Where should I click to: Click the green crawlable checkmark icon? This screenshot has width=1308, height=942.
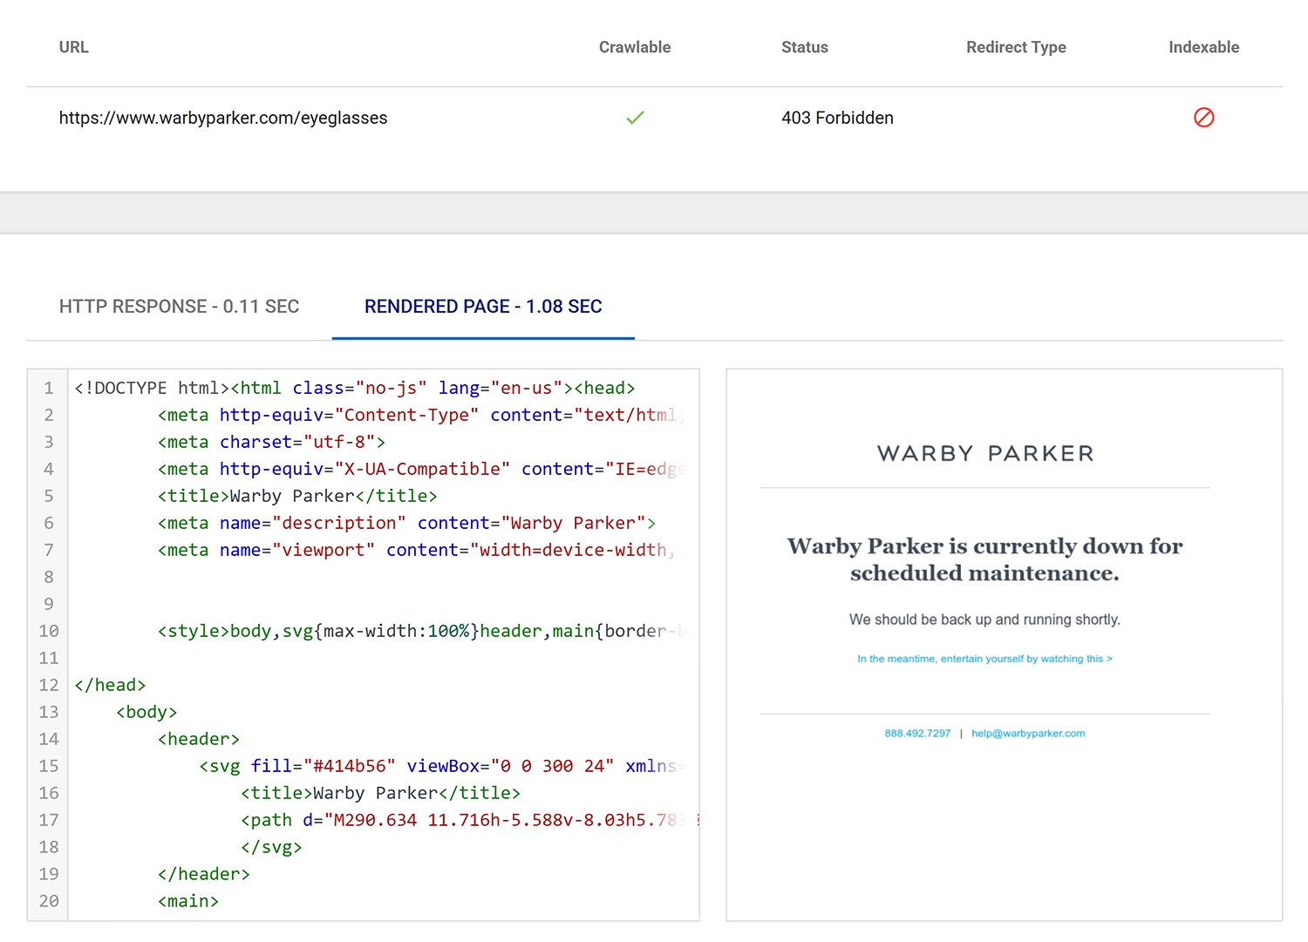635,118
